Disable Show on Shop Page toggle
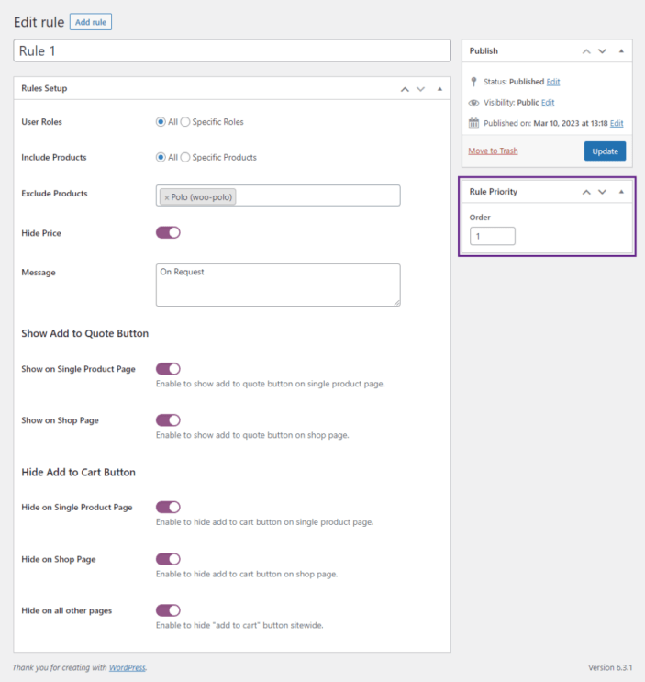 coord(168,420)
